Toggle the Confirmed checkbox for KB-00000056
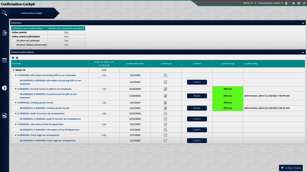 [165, 141]
